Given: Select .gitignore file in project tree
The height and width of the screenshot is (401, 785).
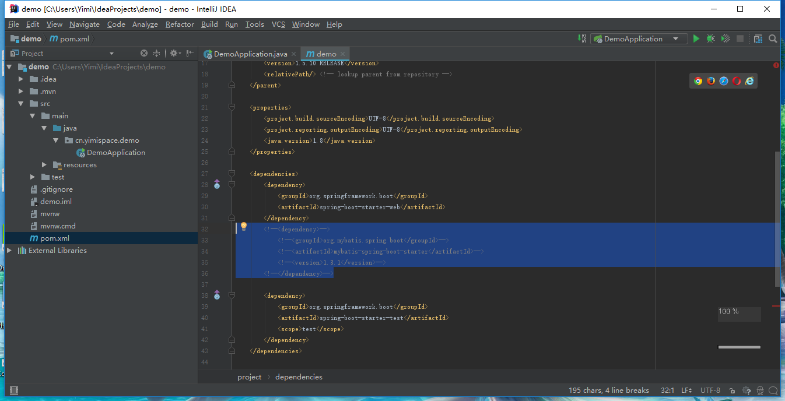Looking at the screenshot, I should 51,189.
